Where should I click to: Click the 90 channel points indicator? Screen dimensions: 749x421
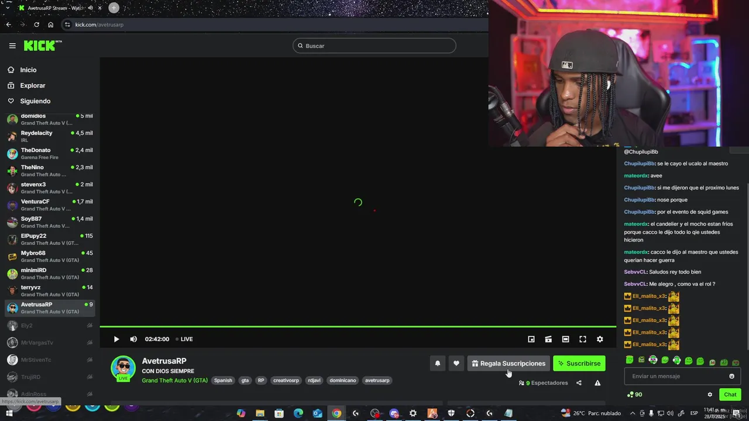click(x=634, y=395)
